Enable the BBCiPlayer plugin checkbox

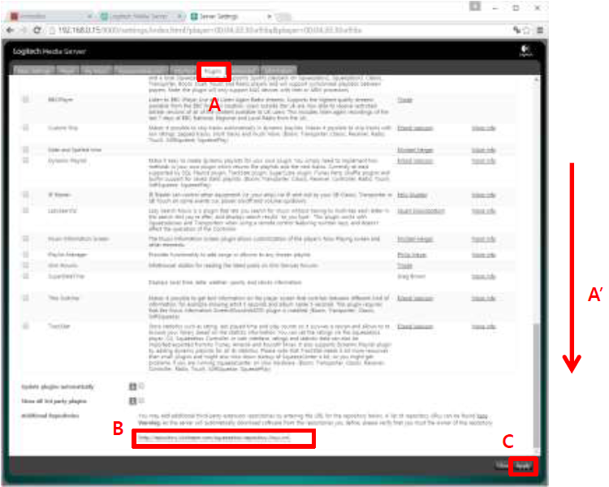25,99
